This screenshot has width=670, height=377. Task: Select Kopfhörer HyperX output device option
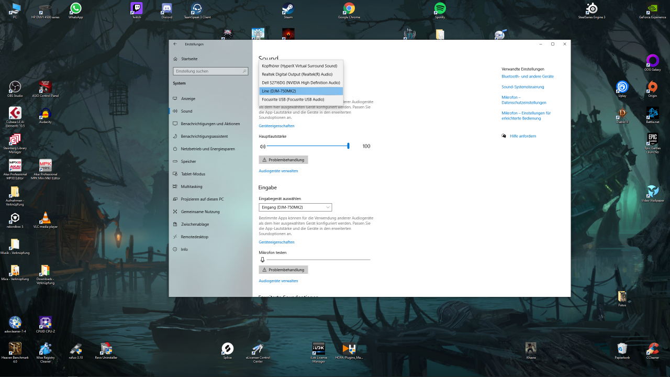[301, 66]
